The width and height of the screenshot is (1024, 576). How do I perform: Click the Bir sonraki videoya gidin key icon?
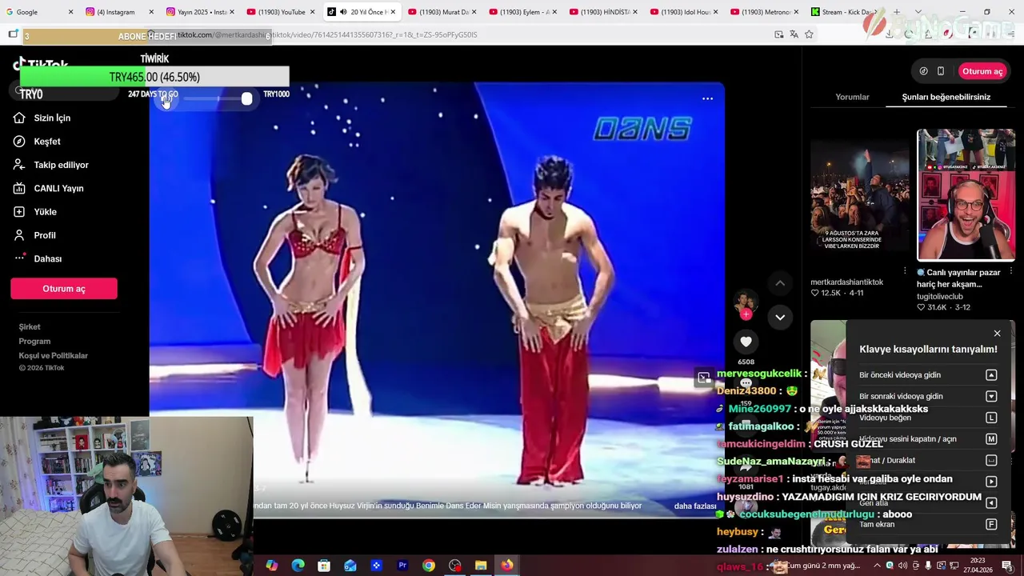point(991,396)
